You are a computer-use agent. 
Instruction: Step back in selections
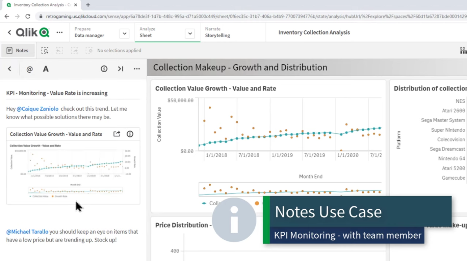60,51
